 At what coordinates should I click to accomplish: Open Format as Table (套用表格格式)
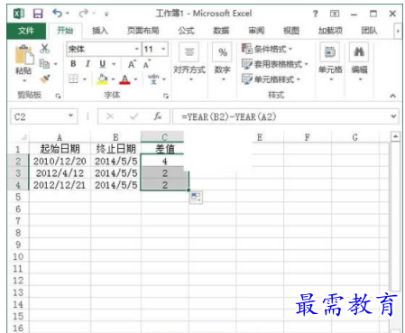(x=275, y=64)
